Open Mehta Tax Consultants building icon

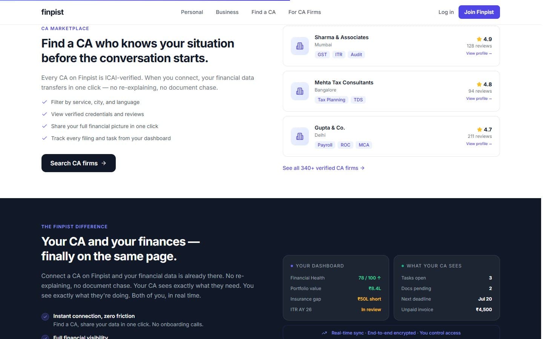click(x=300, y=91)
